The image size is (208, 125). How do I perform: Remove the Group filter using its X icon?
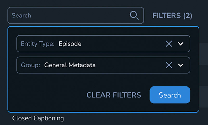(169, 65)
